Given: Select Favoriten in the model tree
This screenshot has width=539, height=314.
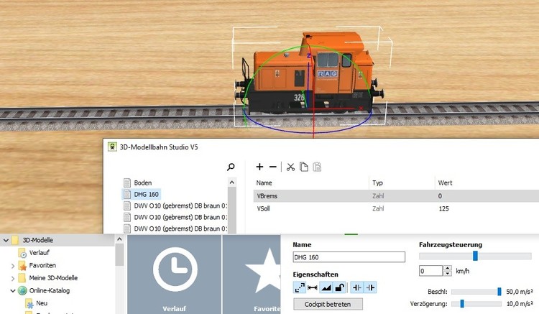Looking at the screenshot, I should 42,265.
